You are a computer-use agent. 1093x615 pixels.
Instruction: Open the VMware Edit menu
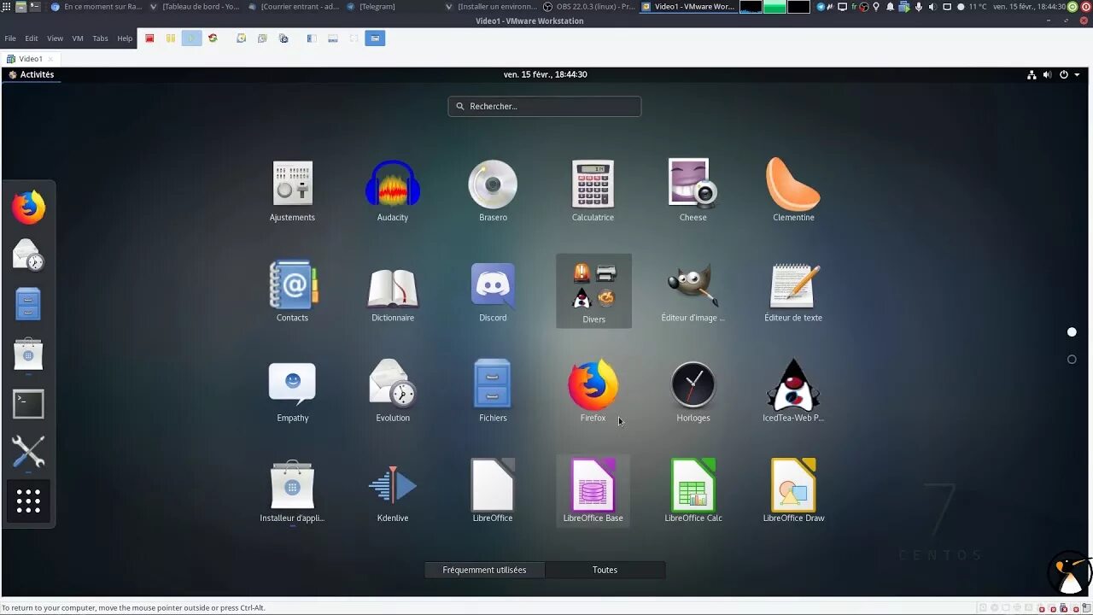pos(32,38)
